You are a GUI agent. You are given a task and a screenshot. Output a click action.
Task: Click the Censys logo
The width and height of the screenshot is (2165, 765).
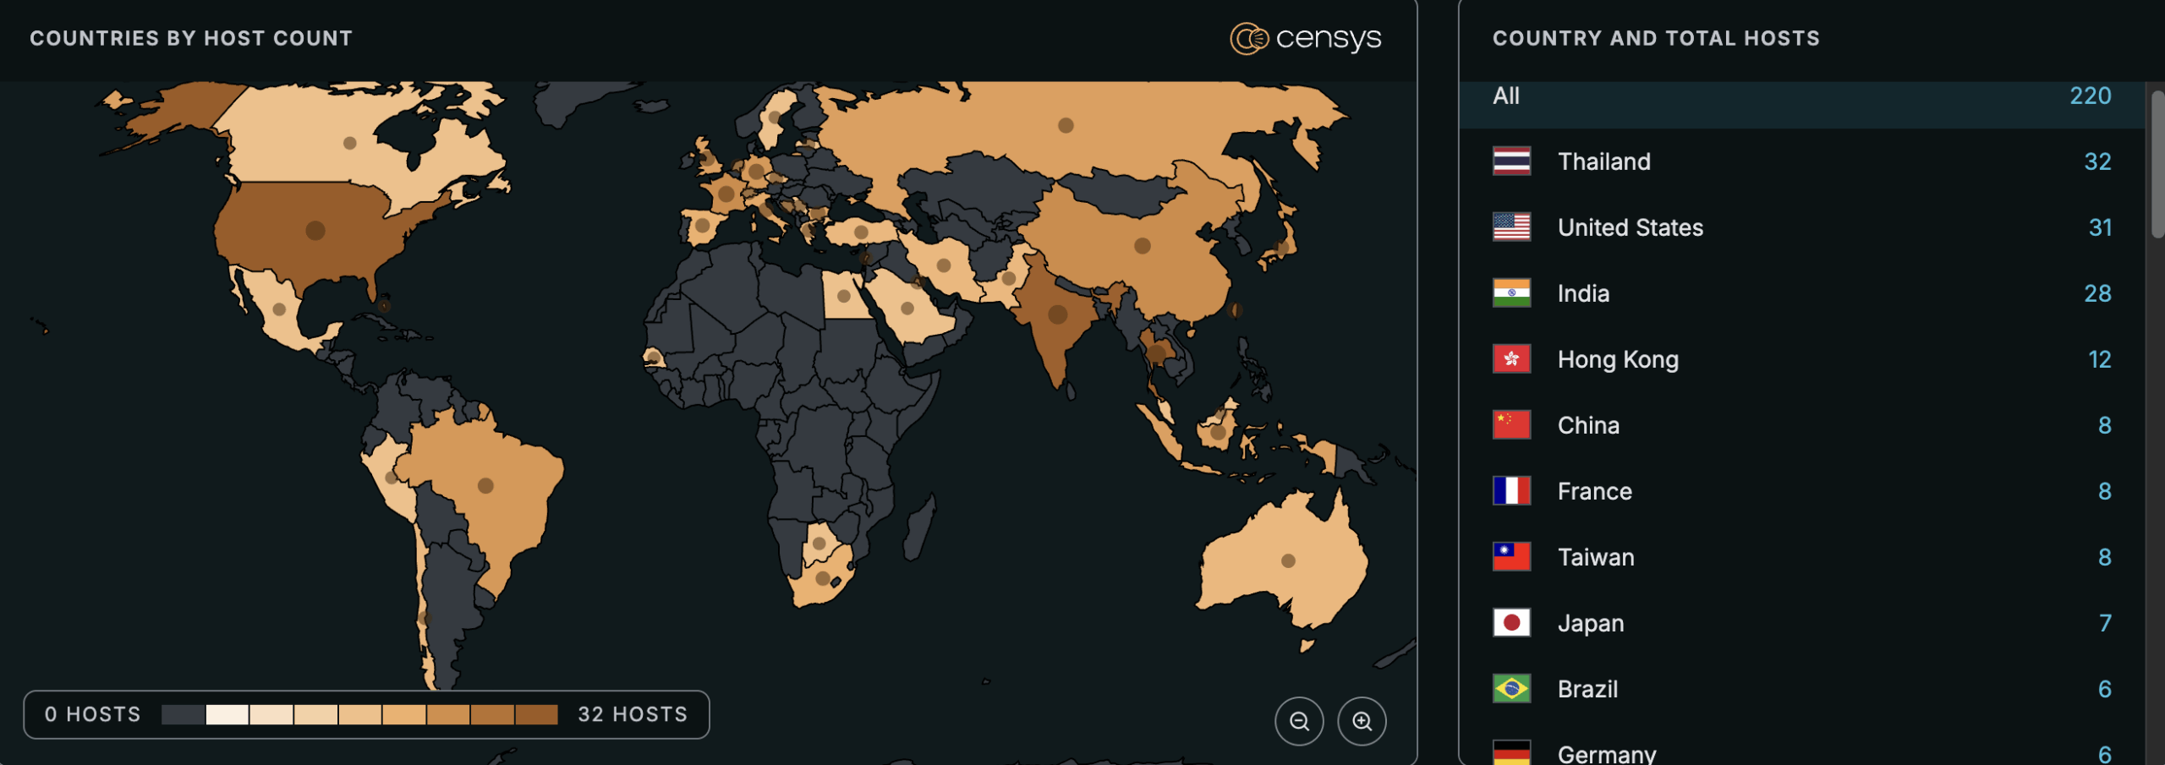(x=1307, y=37)
